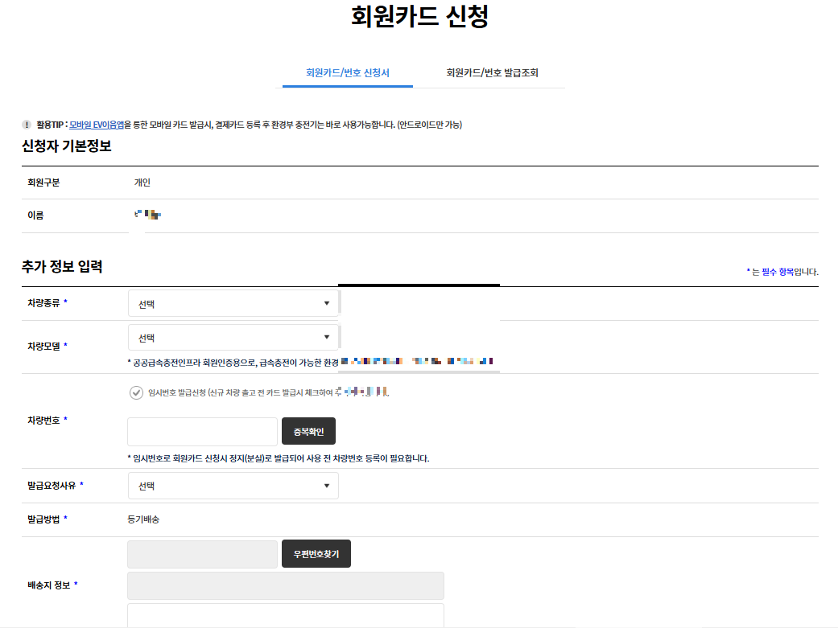This screenshot has height=628, width=838.
Task: Click the 배송지 정보 address field
Action: tap(285, 585)
